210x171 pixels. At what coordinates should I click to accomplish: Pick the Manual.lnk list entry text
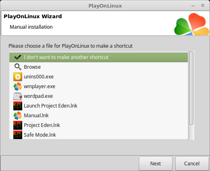pos(36,116)
